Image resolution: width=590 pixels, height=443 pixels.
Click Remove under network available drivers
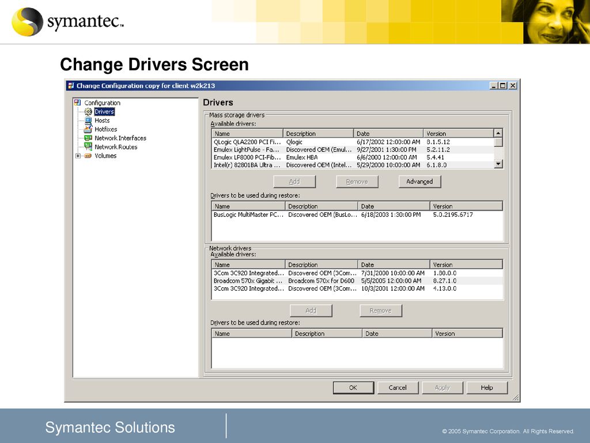[380, 310]
